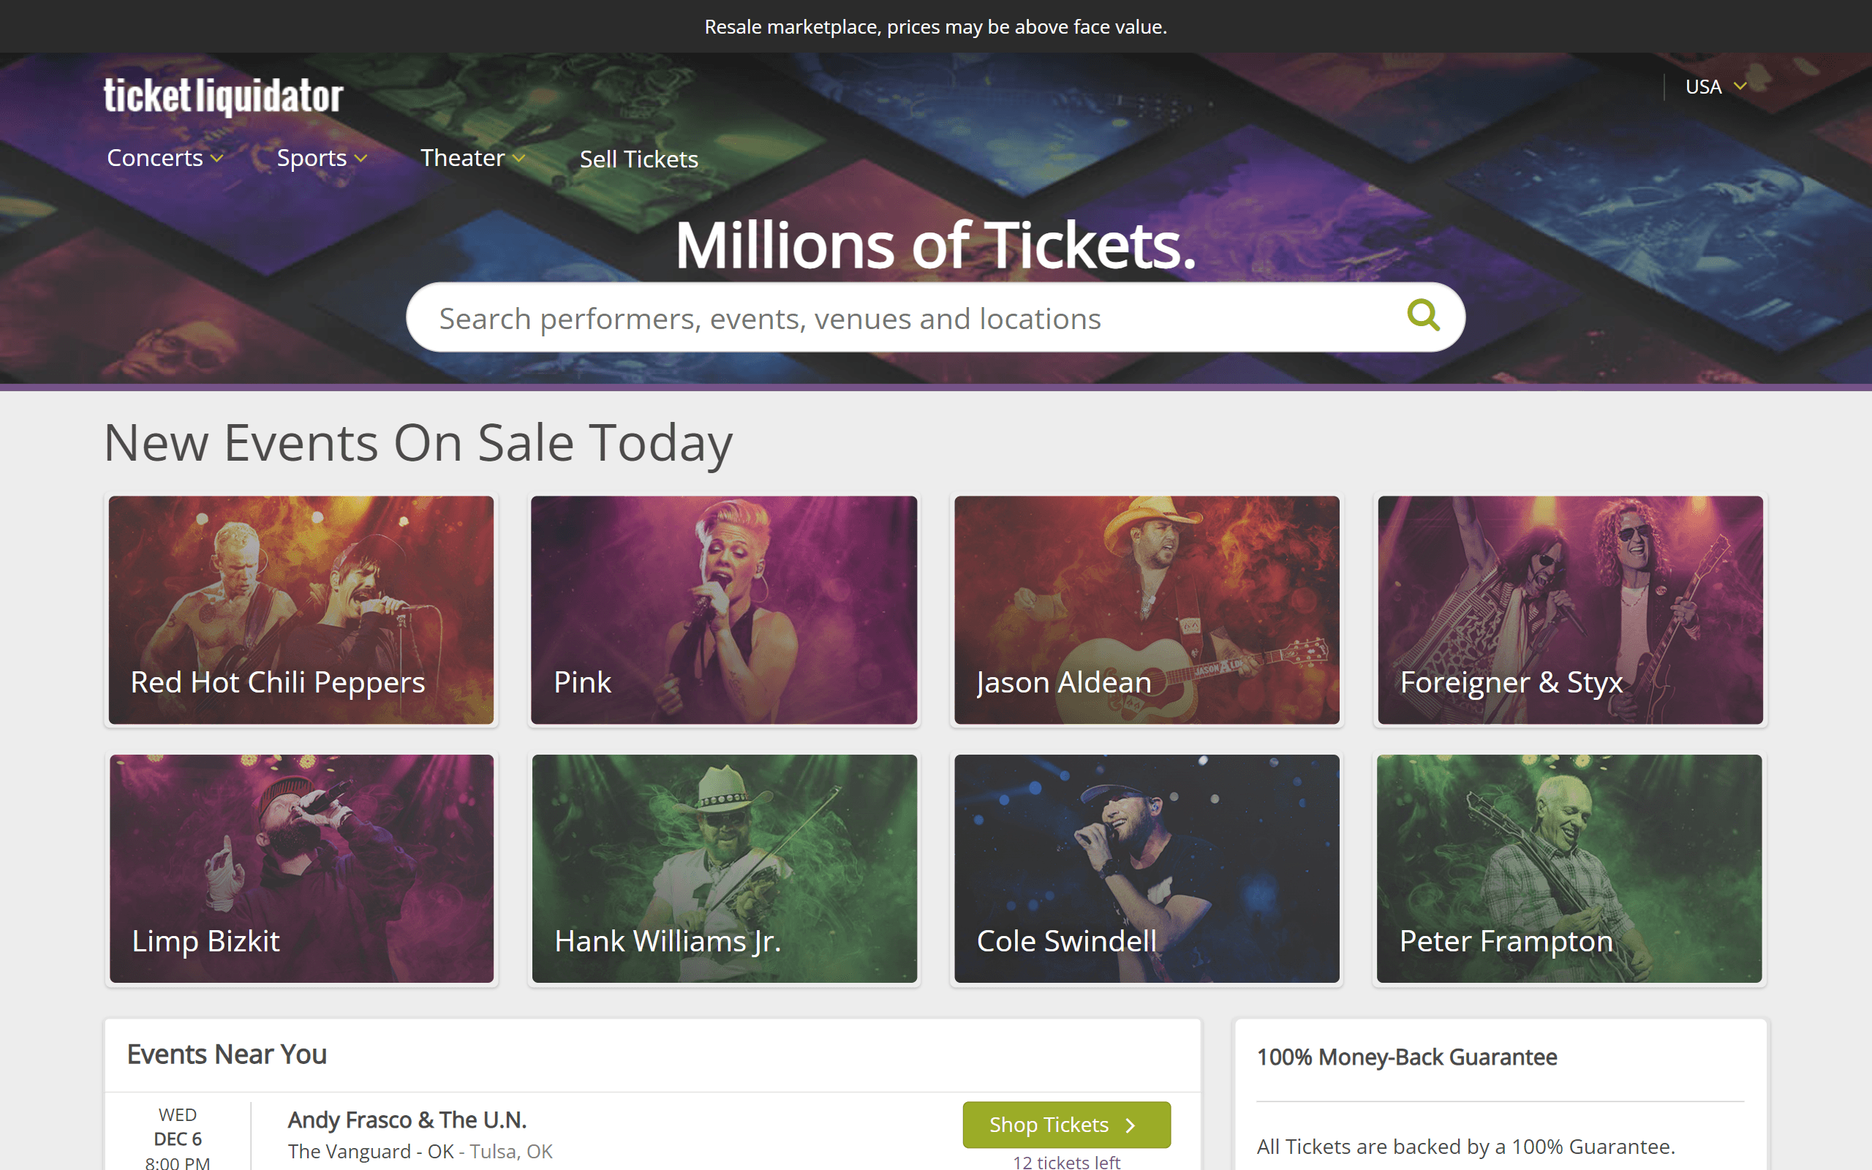The width and height of the screenshot is (1872, 1170).
Task: Select the Hank Williams Jr. card
Action: [x=724, y=868]
